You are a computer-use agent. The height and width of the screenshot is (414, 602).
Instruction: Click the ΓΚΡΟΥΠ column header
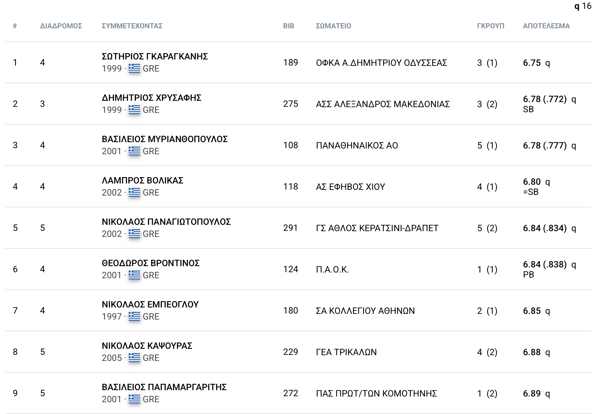tap(491, 26)
